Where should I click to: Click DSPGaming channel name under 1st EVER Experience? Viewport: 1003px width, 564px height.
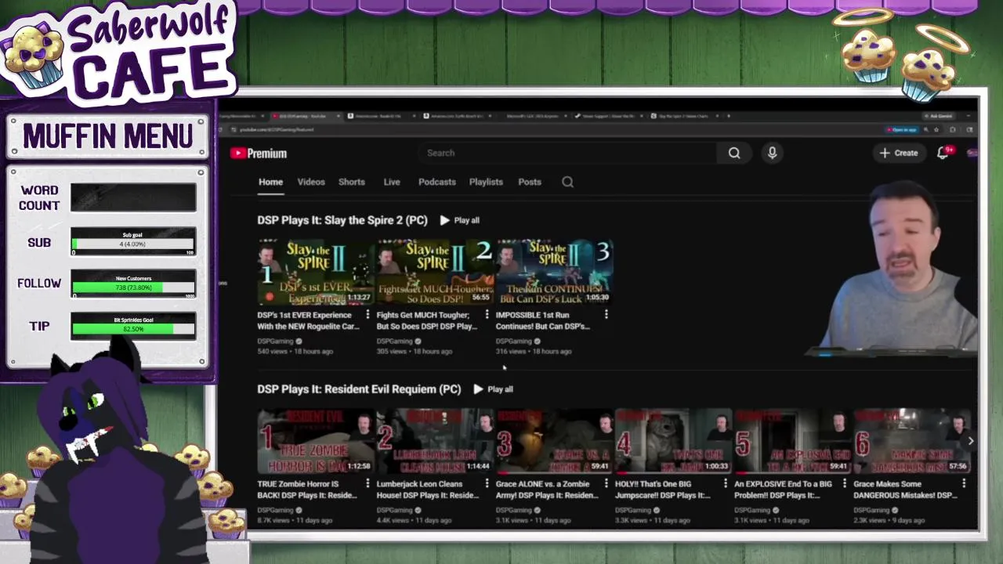point(275,342)
